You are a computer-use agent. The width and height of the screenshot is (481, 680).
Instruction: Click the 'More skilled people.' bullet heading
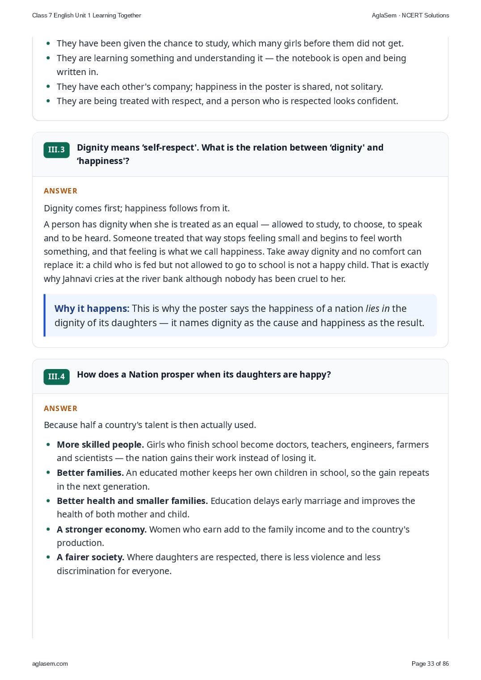(x=100, y=445)
